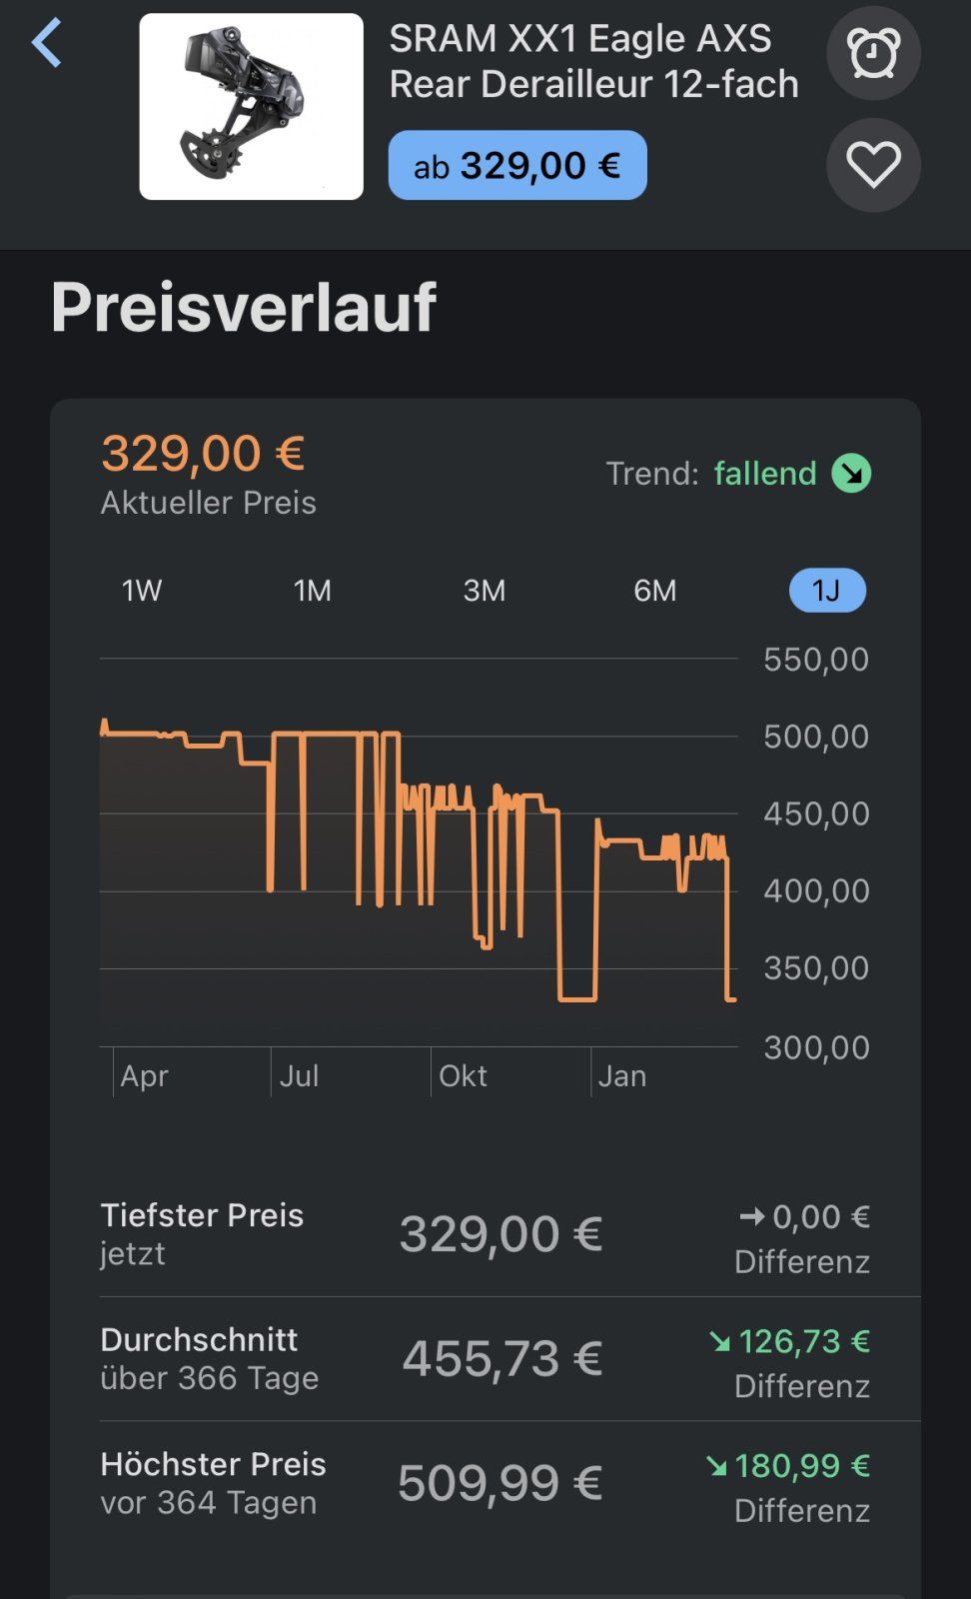Add product to favorites with heart icon
The image size is (971, 1599).
tap(873, 165)
